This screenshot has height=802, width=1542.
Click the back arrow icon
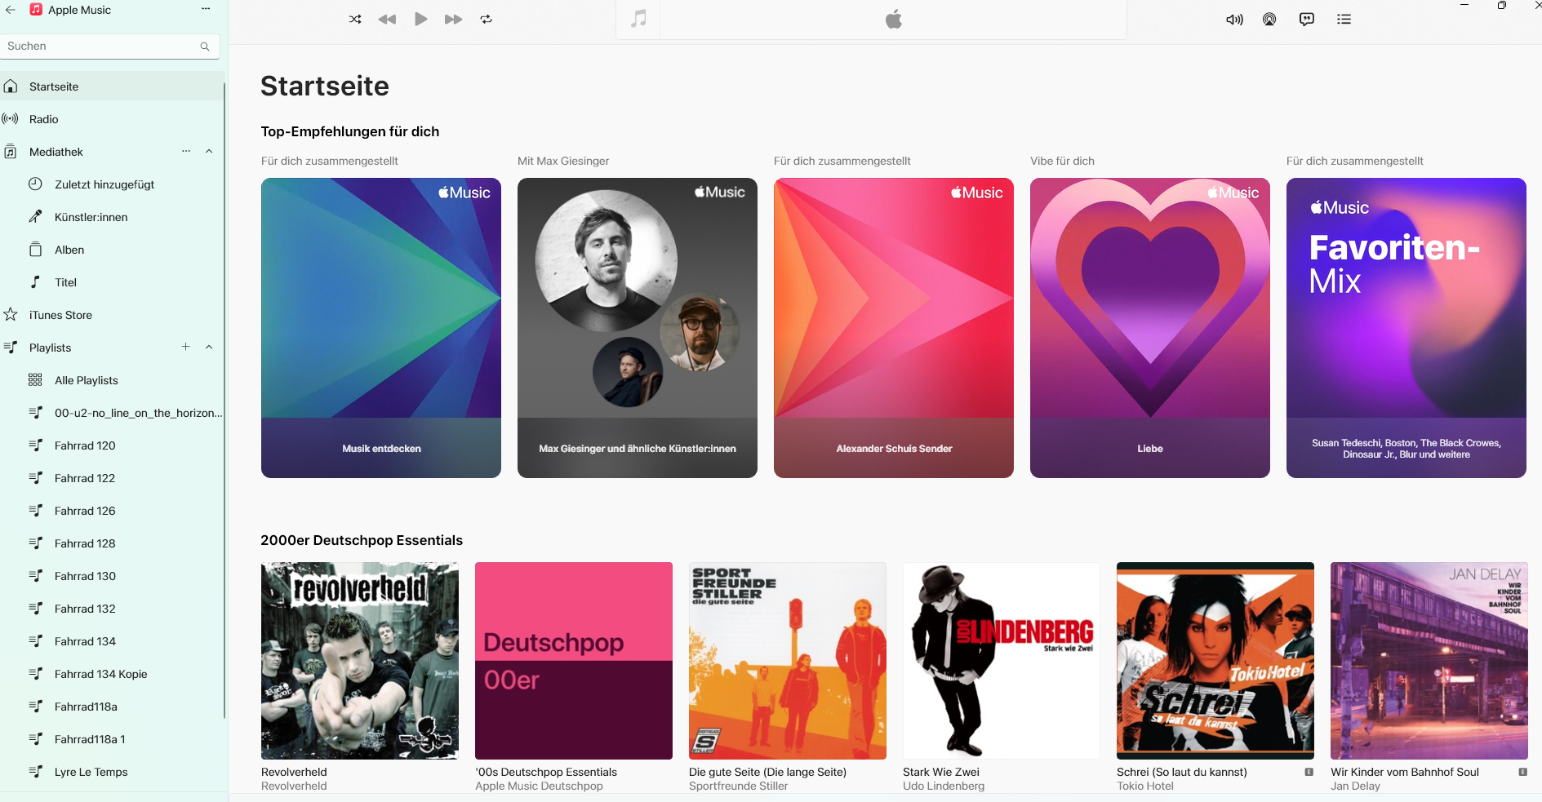pyautogui.click(x=11, y=10)
